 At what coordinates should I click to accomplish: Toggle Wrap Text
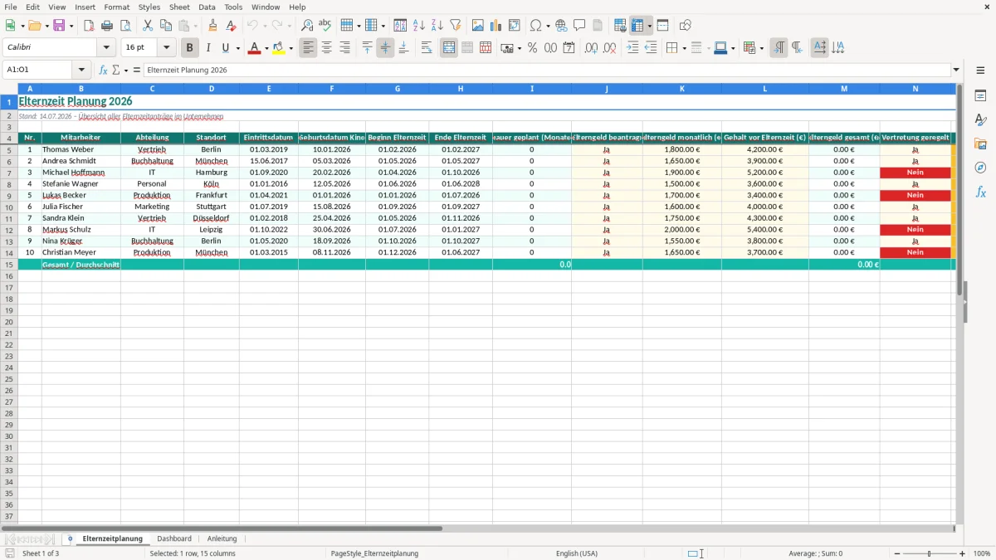tap(427, 48)
